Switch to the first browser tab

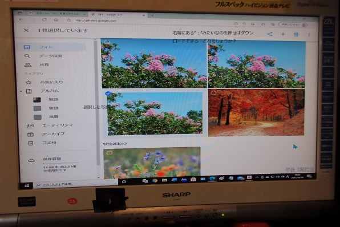[57, 14]
